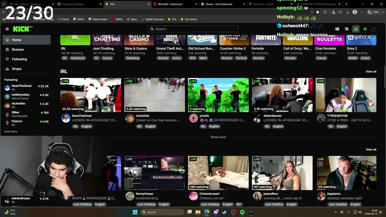Click the favorites star in address bar

(x=318, y=12)
